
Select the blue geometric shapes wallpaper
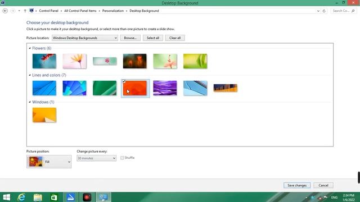pos(75,88)
